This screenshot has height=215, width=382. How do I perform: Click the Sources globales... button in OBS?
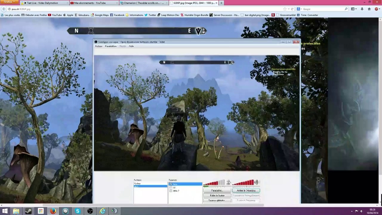point(217,200)
